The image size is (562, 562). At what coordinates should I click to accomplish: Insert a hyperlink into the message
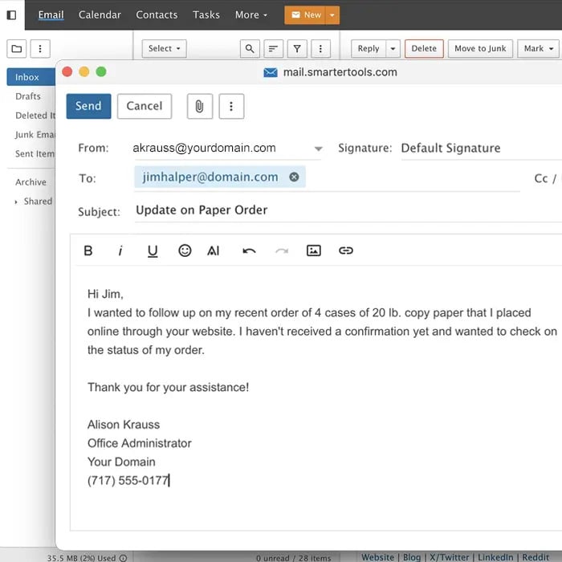point(346,250)
